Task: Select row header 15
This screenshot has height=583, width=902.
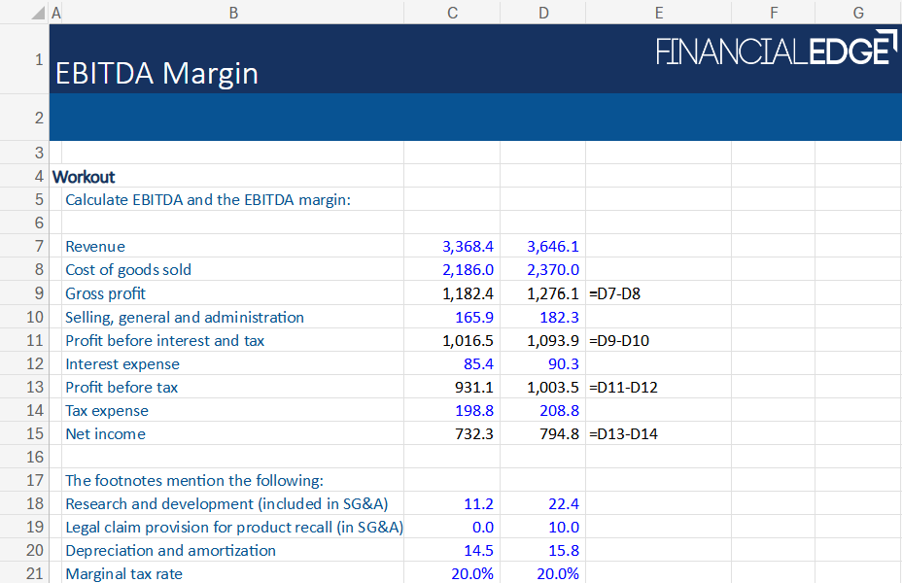Action: pos(39,433)
